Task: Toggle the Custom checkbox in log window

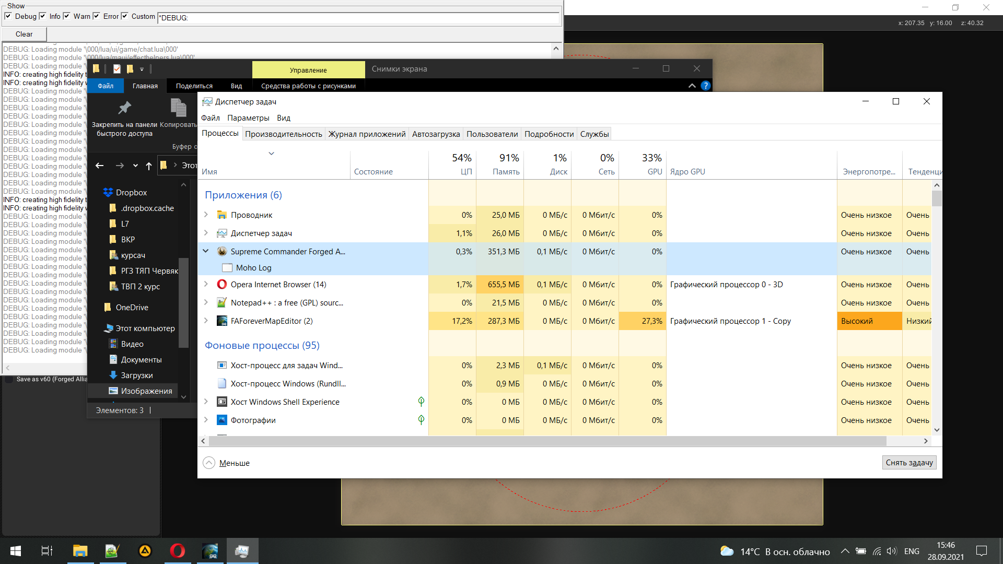Action: pos(124,16)
